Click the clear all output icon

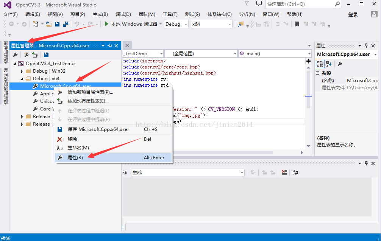click(284, 173)
